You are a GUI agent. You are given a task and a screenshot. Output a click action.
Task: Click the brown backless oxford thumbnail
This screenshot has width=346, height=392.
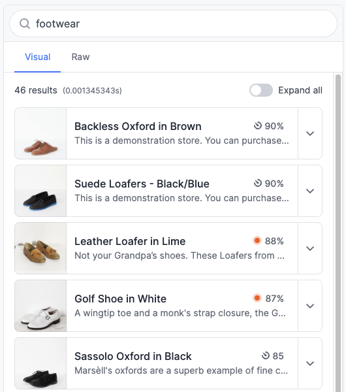click(40, 133)
